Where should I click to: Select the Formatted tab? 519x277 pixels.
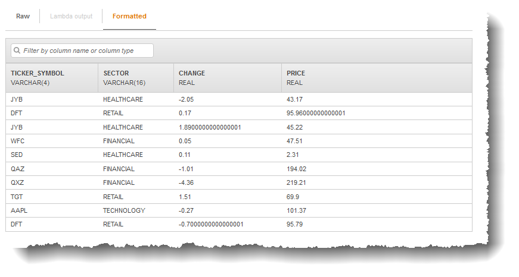click(x=129, y=16)
